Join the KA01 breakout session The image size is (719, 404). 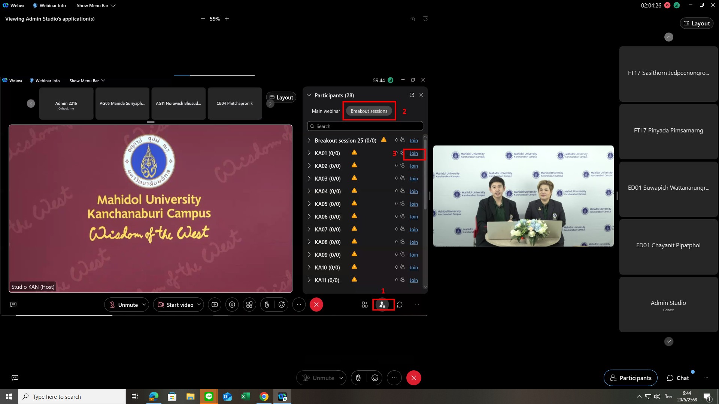413,153
